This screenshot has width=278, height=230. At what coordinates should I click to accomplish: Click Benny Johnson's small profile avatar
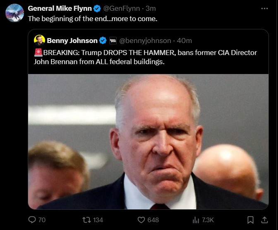pyautogui.click(x=40, y=40)
